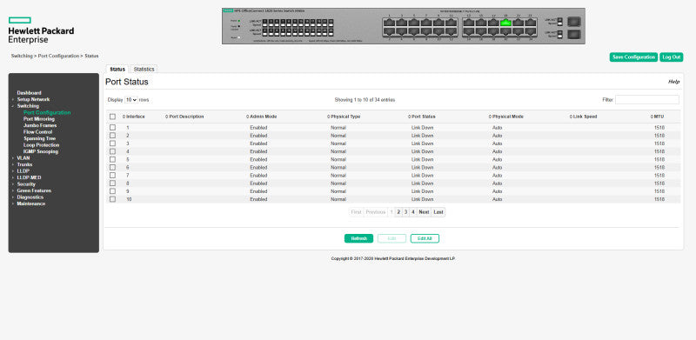
Task: Tick the checkbox for interface 5
Action: click(x=113, y=159)
